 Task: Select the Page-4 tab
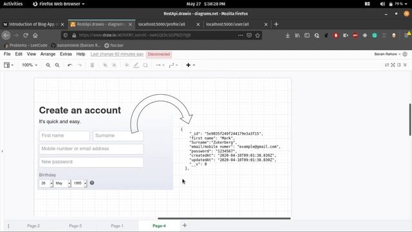(x=159, y=226)
